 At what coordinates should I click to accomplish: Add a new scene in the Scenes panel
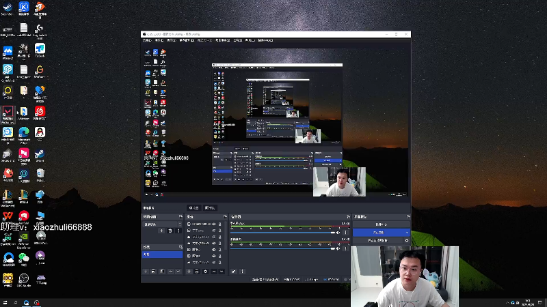point(146,271)
